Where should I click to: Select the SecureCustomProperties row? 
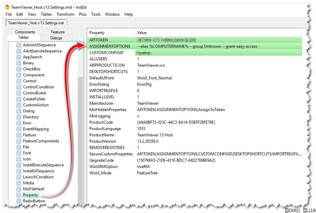point(195,154)
